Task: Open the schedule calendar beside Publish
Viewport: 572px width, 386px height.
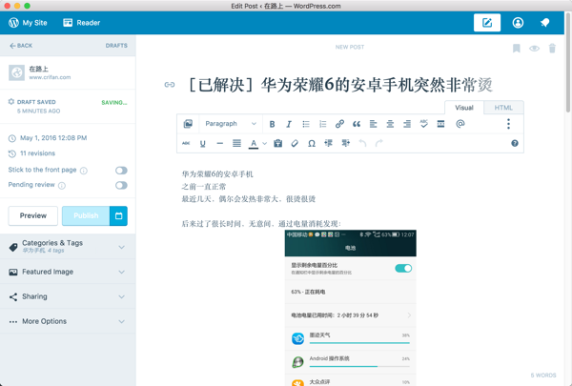Action: (118, 215)
